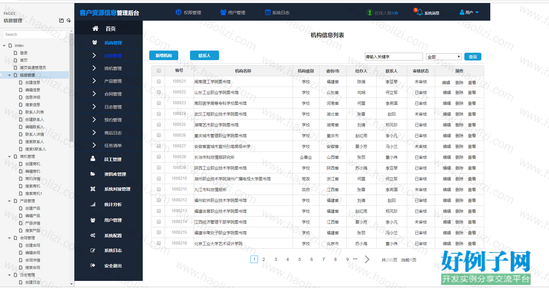Toggle the select-all checkbox in the table header
The height and width of the screenshot is (288, 549).
[x=159, y=71]
